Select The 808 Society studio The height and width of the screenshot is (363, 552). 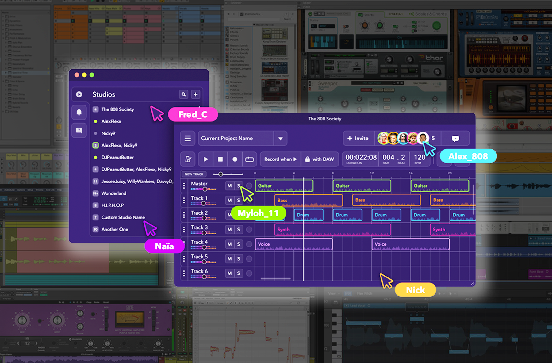pyautogui.click(x=117, y=109)
